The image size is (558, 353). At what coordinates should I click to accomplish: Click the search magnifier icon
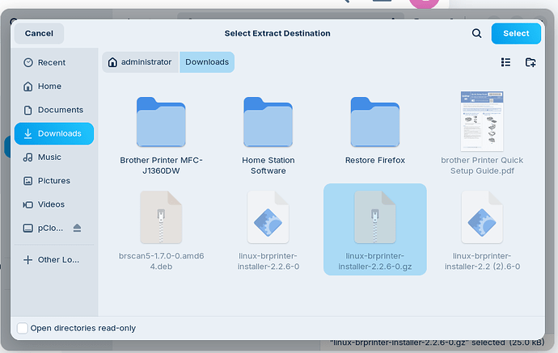[x=476, y=33]
